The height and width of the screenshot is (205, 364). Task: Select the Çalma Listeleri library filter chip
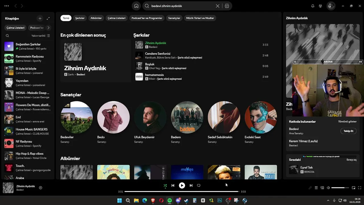tap(15, 28)
